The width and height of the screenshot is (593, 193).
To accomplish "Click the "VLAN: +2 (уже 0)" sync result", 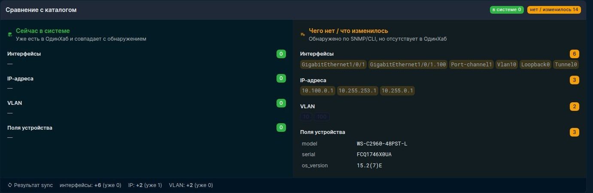I will pyautogui.click(x=191, y=185).
